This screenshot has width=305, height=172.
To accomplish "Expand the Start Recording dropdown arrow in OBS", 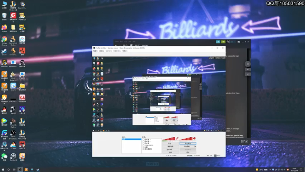I will [x=195, y=146].
